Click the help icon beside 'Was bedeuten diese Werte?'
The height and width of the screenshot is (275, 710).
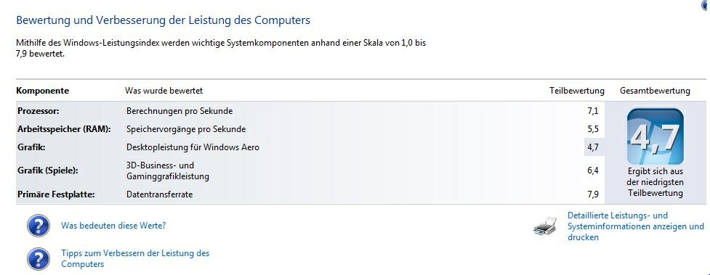pyautogui.click(x=39, y=226)
